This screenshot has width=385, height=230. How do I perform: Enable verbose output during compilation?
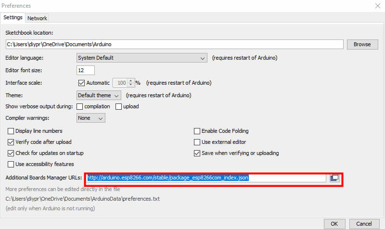point(80,106)
